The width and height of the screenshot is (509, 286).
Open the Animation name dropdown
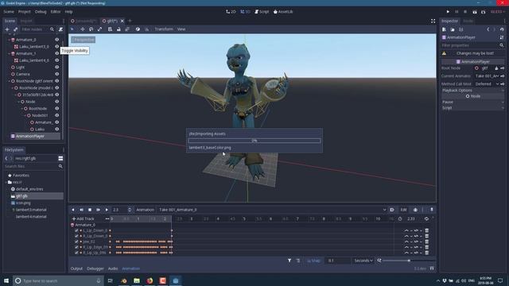(x=272, y=210)
